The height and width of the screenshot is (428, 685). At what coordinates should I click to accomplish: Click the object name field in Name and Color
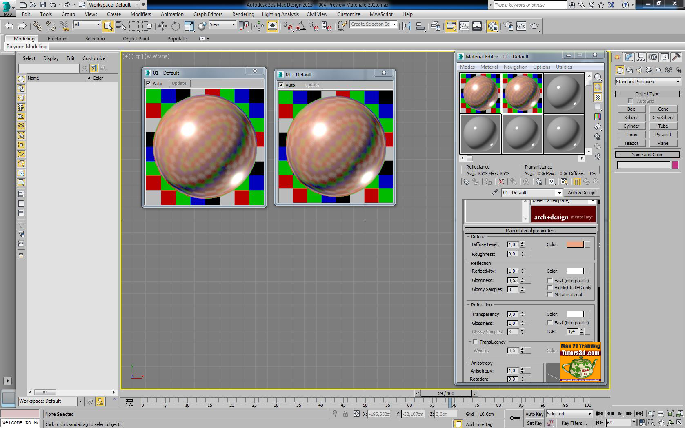pos(643,165)
